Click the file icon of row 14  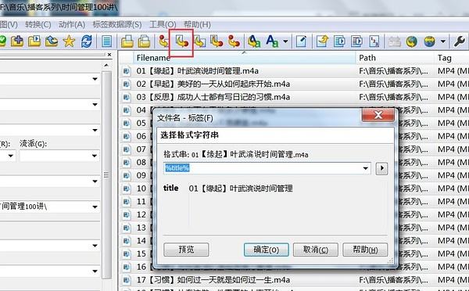(126, 241)
